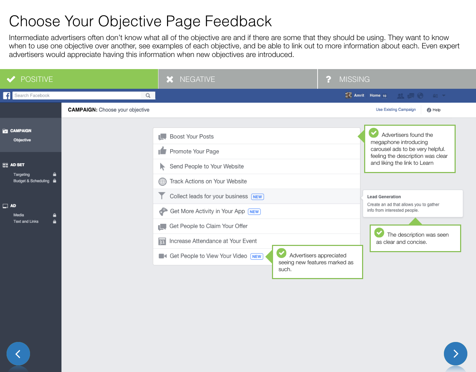This screenshot has height=372, width=476.
Task: Select Get People to Claim Your Offer
Action: tap(256, 226)
